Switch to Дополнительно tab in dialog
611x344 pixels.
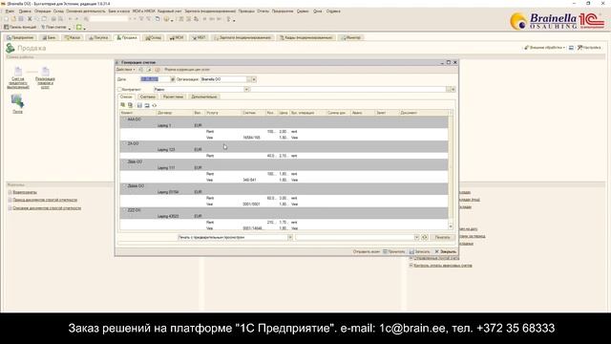click(x=204, y=97)
